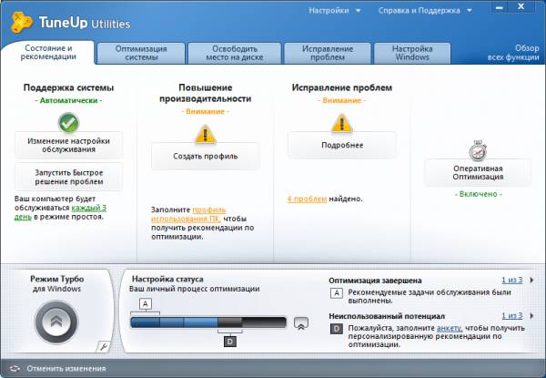The width and height of the screenshot is (546, 378).
Task: Click Оптимизация завершена heading
Action: point(375,281)
